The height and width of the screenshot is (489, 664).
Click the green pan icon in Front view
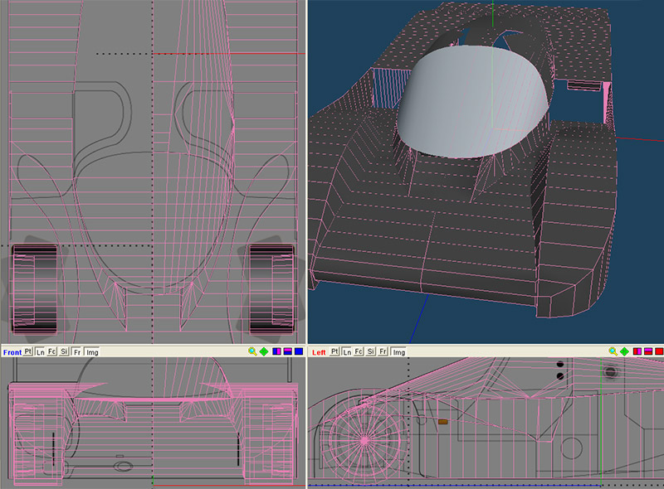coord(263,352)
